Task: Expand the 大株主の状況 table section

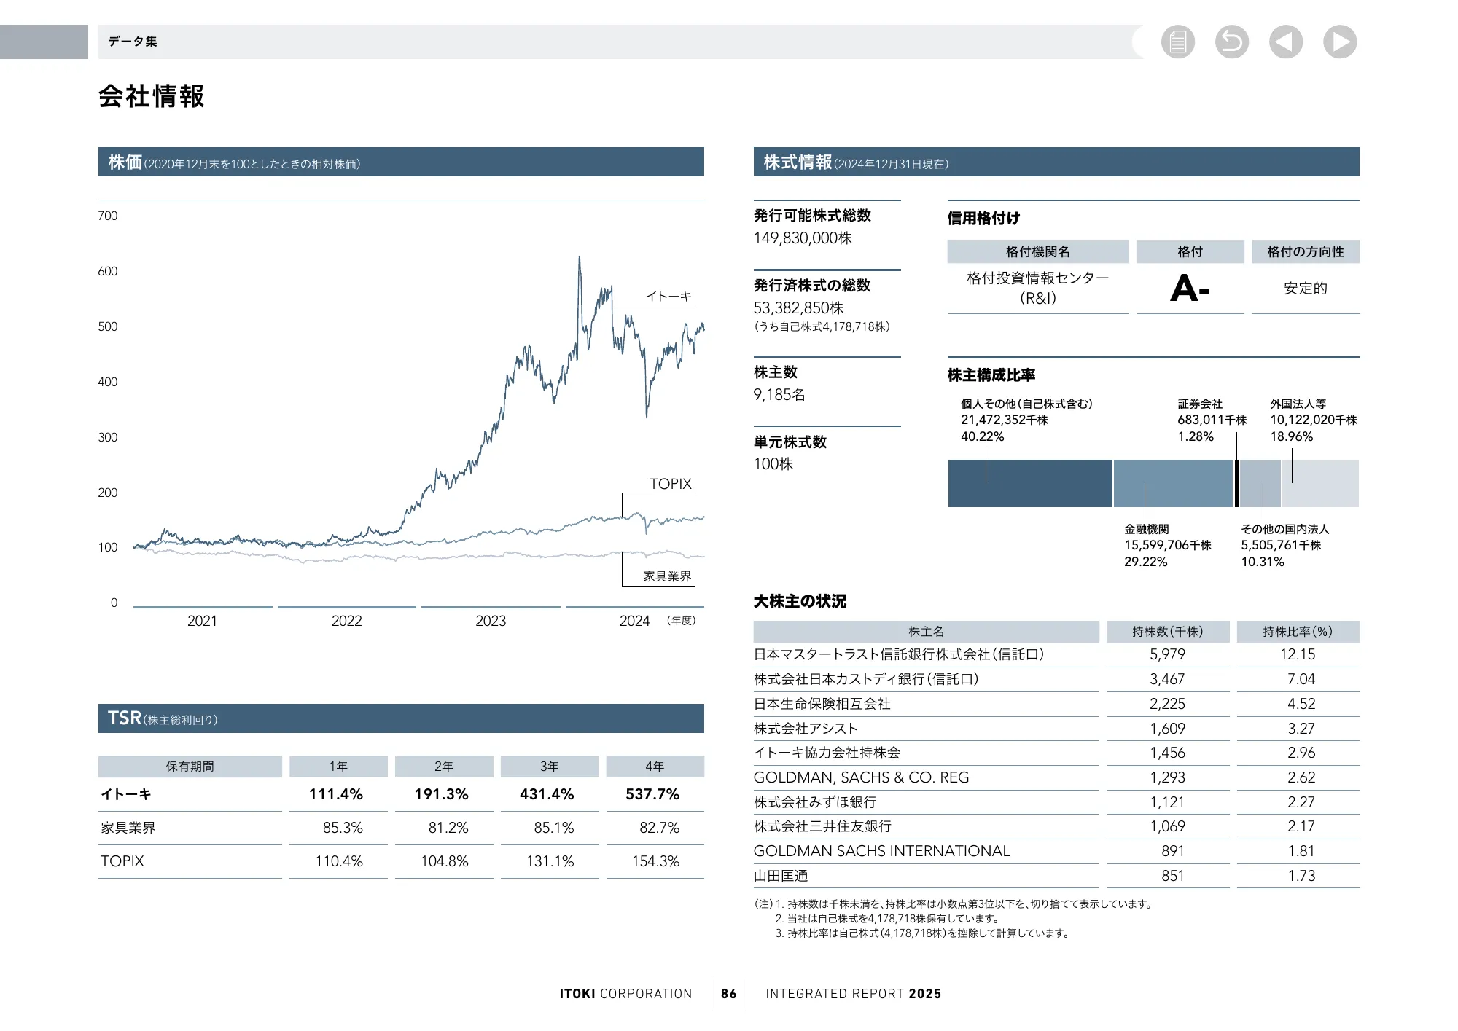Action: [x=800, y=602]
